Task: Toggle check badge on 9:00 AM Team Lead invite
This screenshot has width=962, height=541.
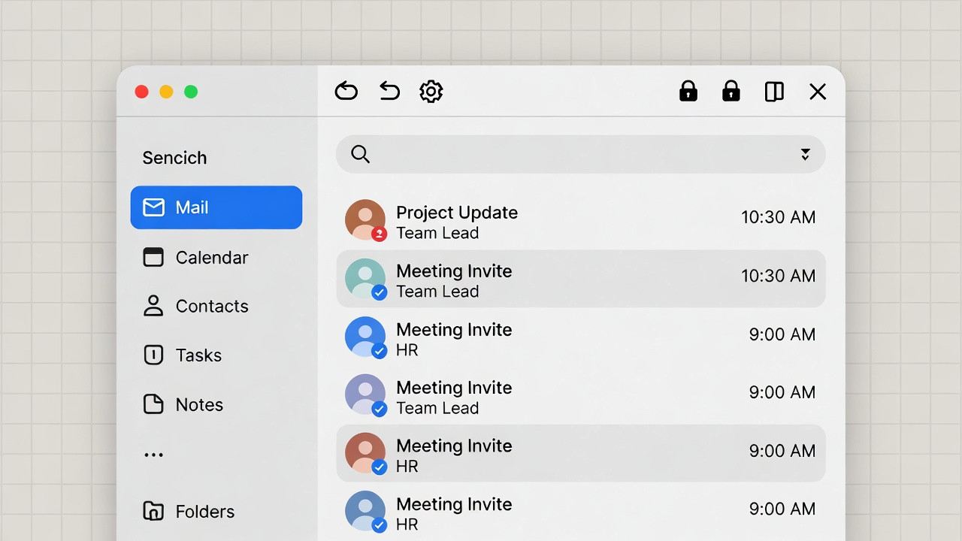Action: pos(380,409)
